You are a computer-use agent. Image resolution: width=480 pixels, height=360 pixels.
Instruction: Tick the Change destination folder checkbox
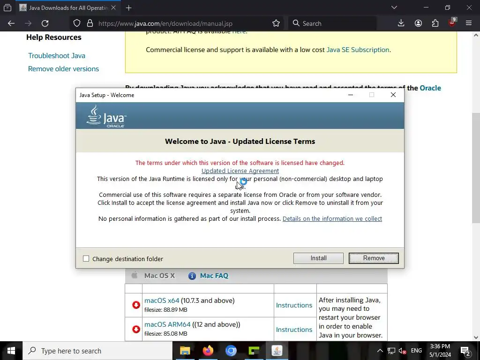pyautogui.click(x=86, y=259)
